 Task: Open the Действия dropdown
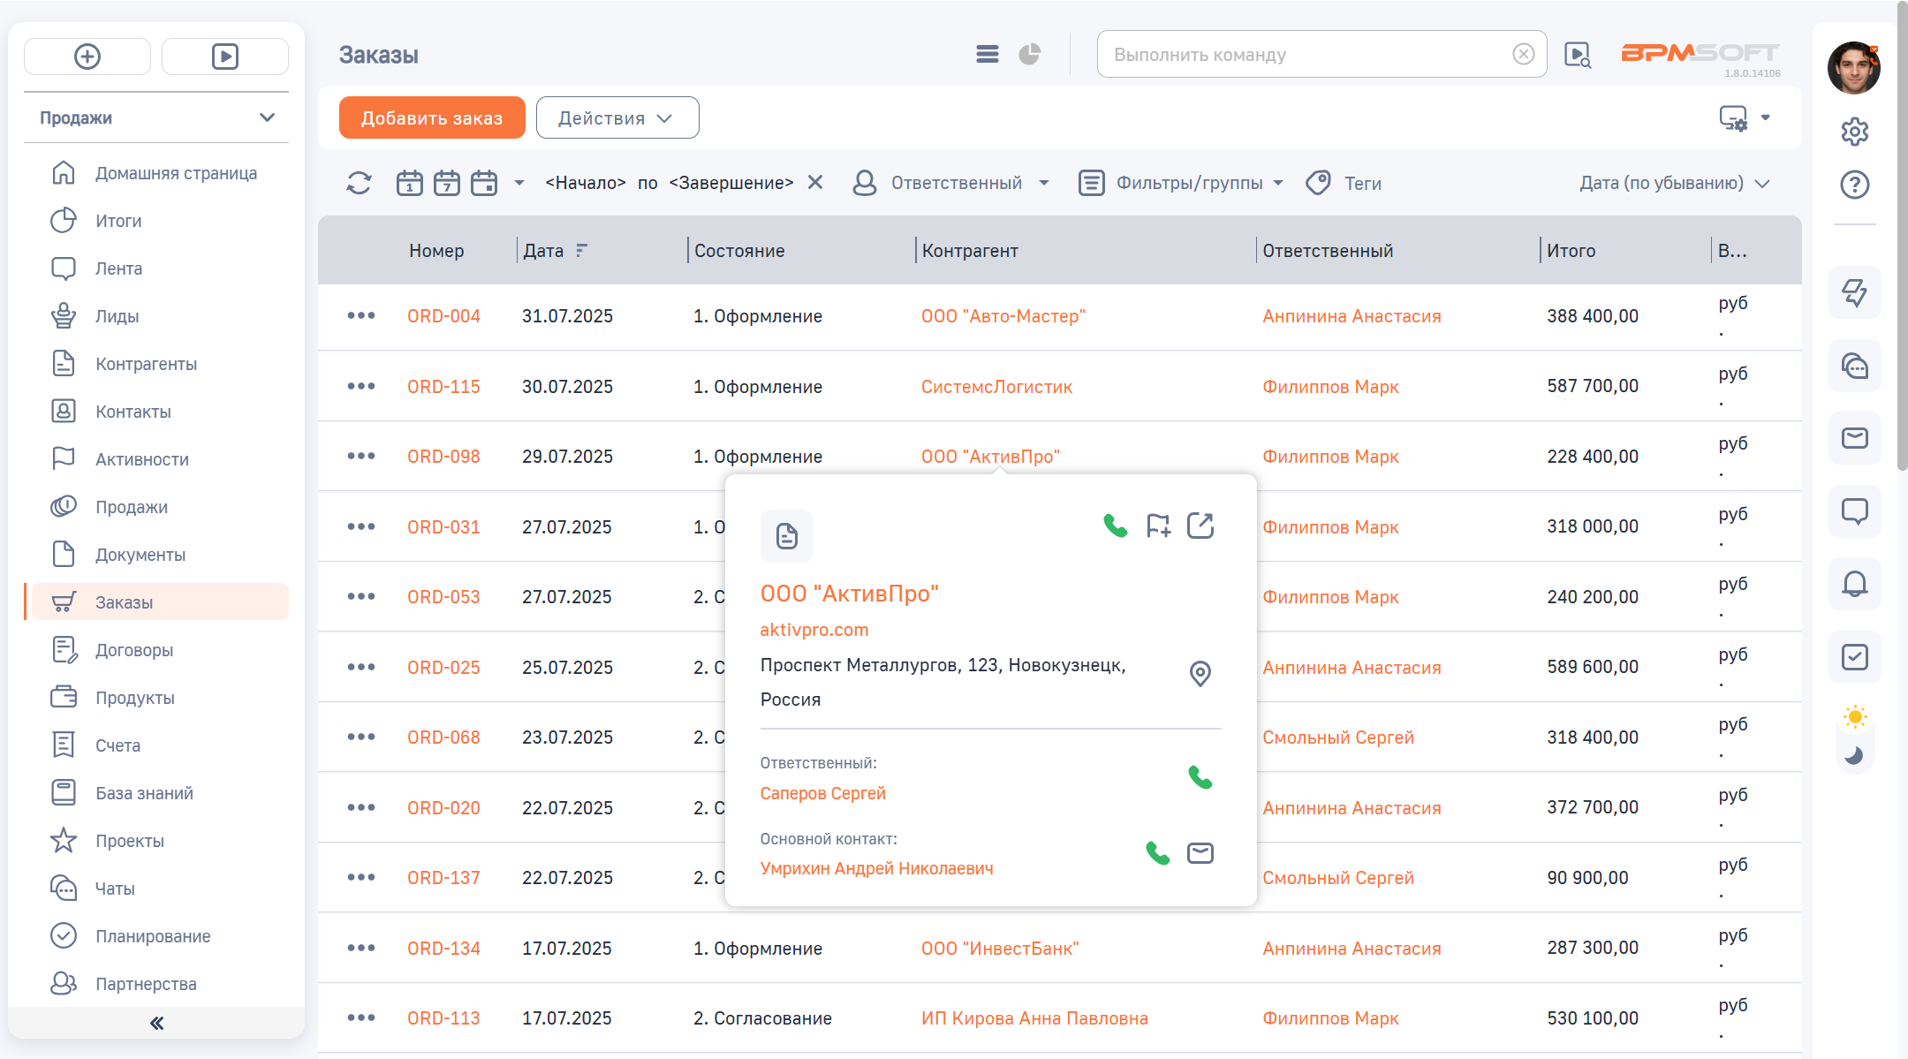coord(617,117)
